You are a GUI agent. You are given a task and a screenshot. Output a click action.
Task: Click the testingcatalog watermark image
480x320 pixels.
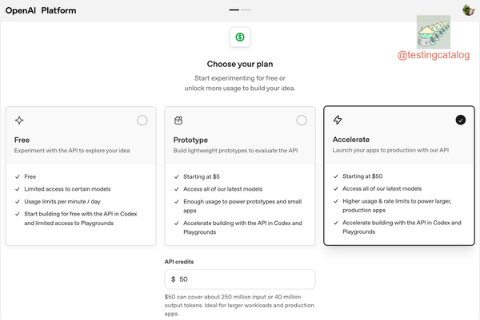[434, 32]
